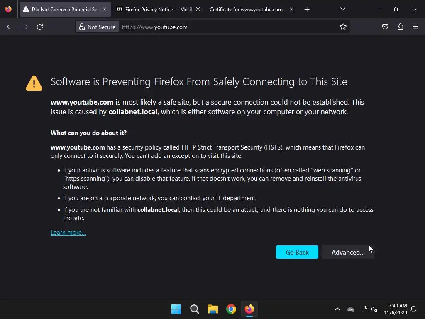
Task: Click the Firefox logo in title bar
Action: coord(8,9)
